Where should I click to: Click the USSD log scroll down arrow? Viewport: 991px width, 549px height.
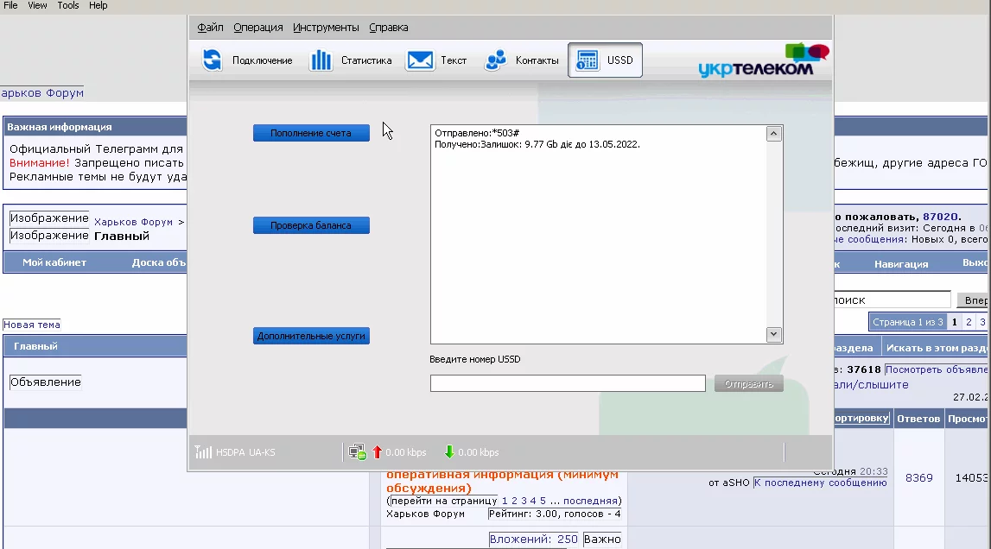[x=773, y=334]
